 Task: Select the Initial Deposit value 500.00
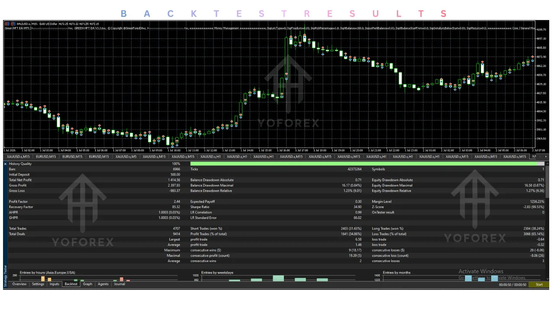point(175,175)
